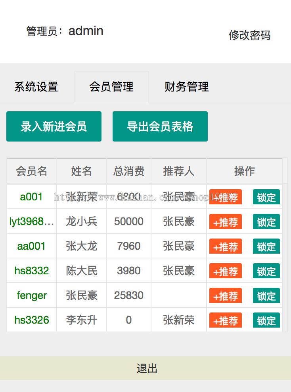Lock member hs3326
This screenshot has width=291, height=392.
(266, 320)
